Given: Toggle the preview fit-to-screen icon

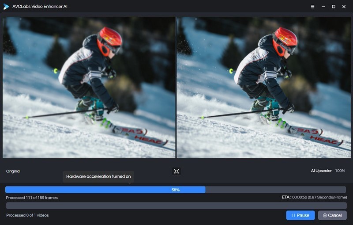Looking at the screenshot, I should pyautogui.click(x=176, y=172).
